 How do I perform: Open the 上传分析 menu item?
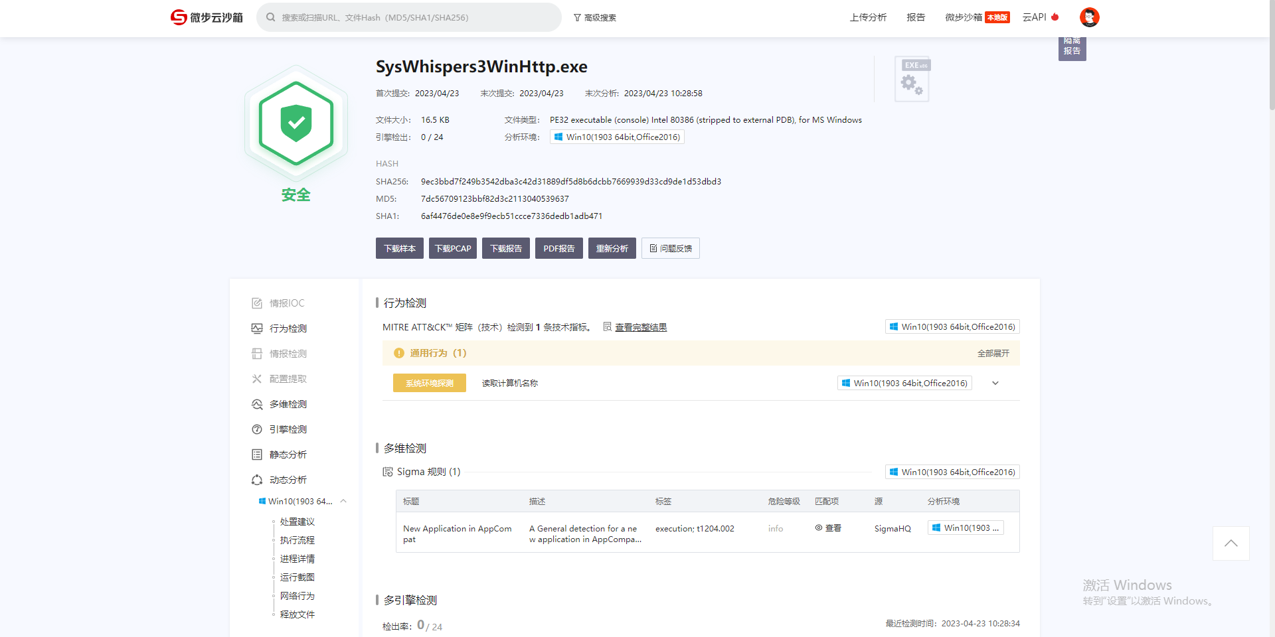pyautogui.click(x=868, y=17)
